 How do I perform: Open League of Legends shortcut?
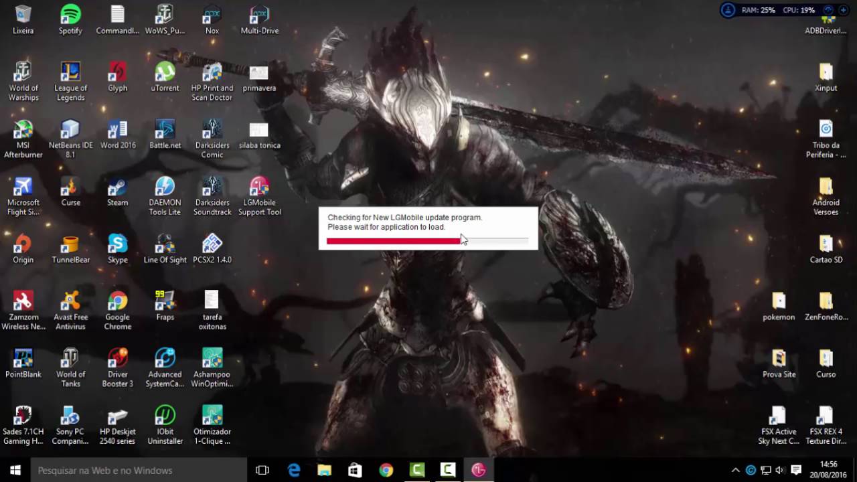pyautogui.click(x=70, y=82)
